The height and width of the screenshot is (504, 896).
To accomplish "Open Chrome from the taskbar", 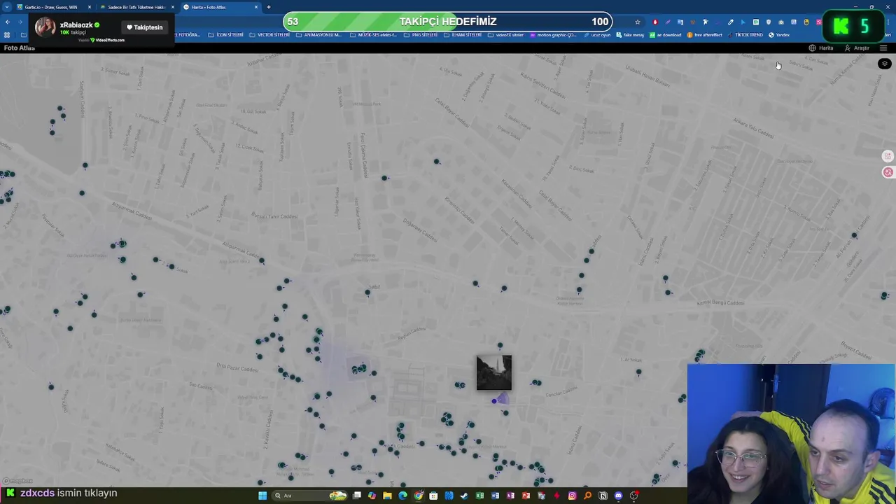I will click(x=419, y=496).
